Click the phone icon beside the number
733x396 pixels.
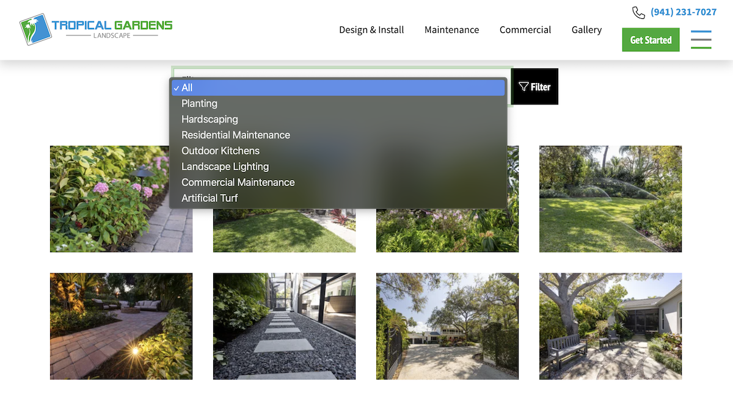pyautogui.click(x=638, y=12)
